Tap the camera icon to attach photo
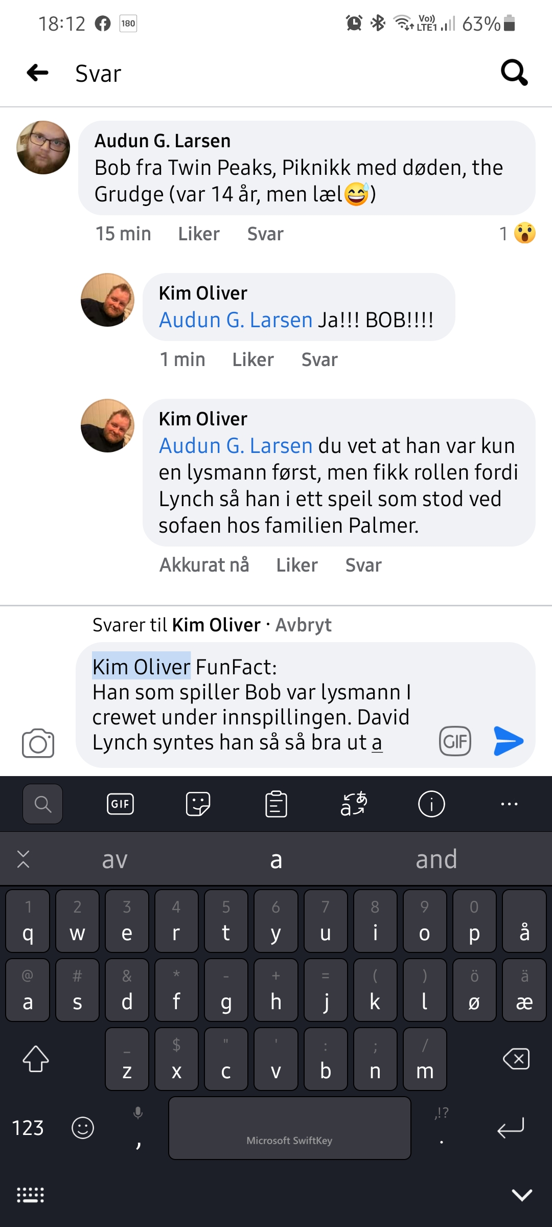The image size is (552, 1227). click(38, 743)
